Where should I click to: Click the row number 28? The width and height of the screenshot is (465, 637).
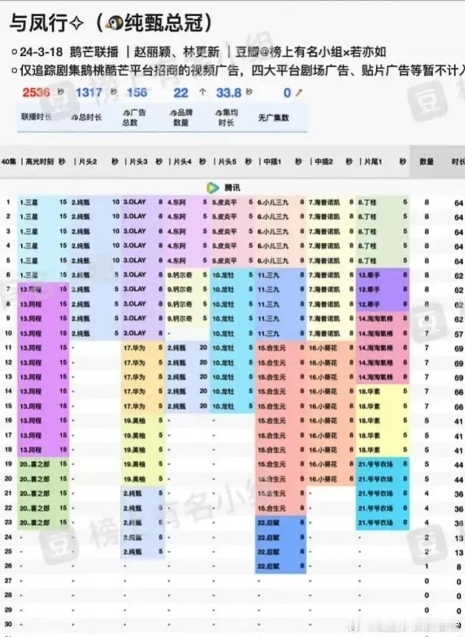tap(8, 595)
